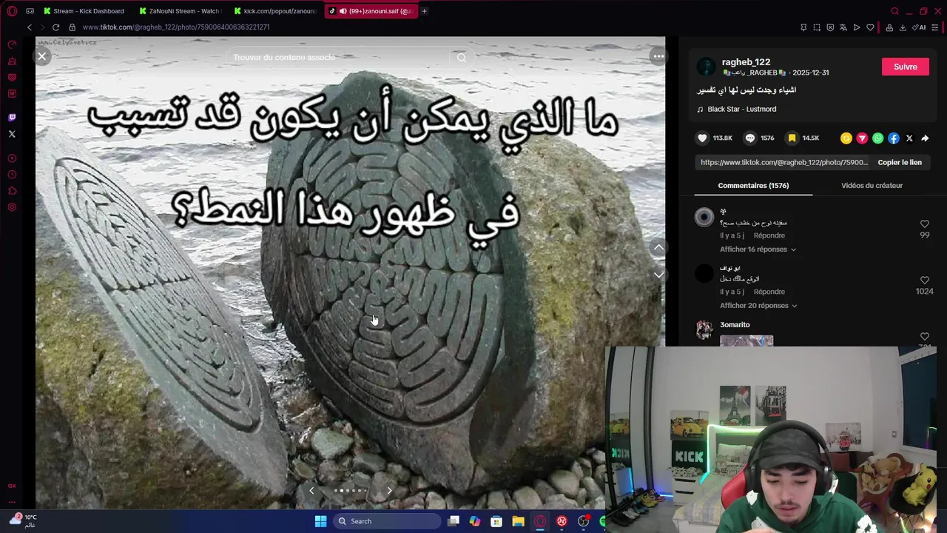
Task: Open the browser tab search magnifier
Action: [894, 11]
